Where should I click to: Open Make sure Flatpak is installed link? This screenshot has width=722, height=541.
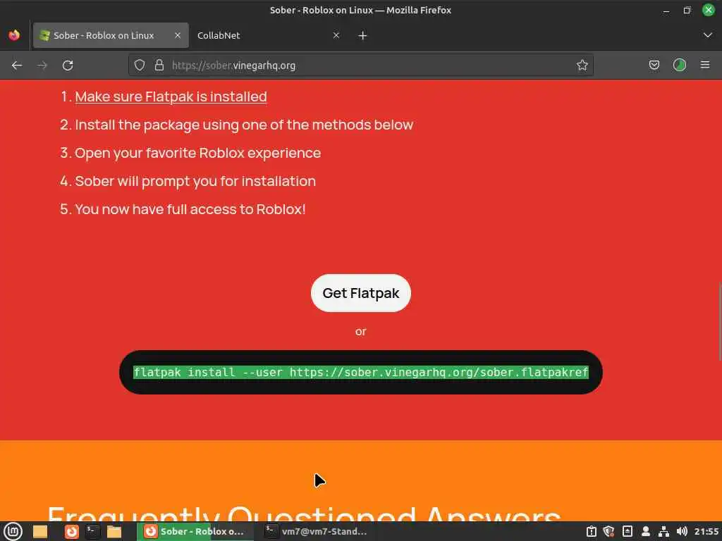coord(171,97)
